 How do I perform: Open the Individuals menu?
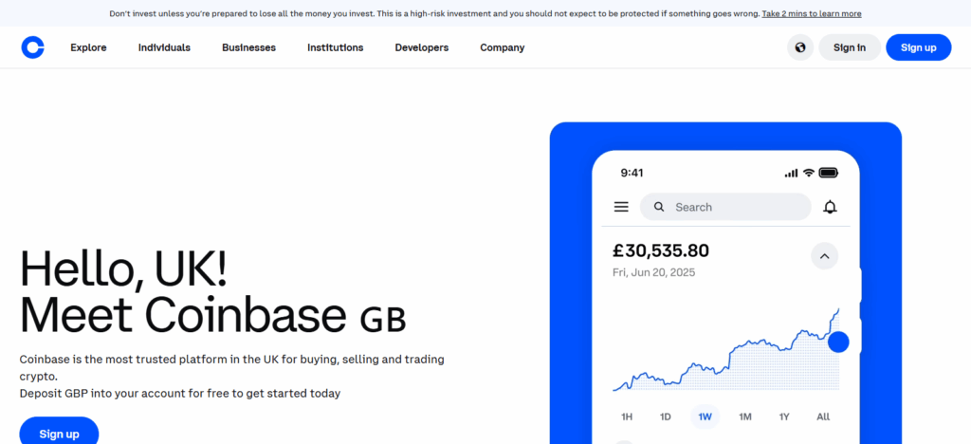[164, 47]
